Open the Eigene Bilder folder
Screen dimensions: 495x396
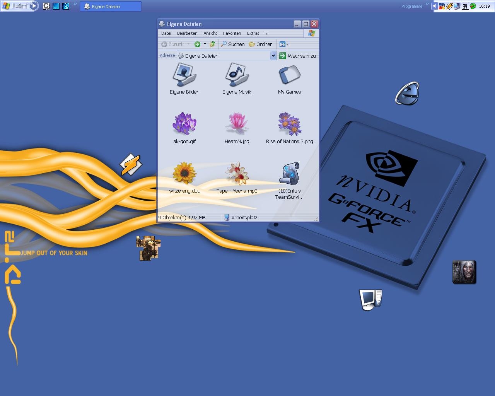coord(184,79)
